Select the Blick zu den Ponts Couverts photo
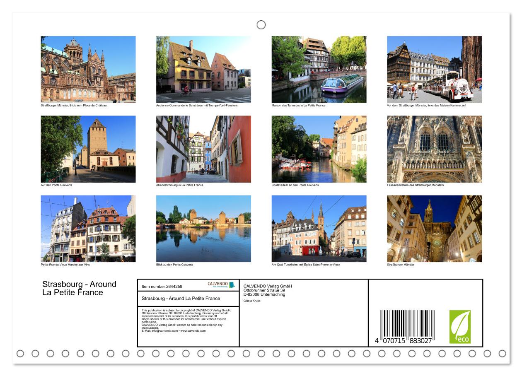Viewport: 522px width, 376px height. (x=203, y=229)
